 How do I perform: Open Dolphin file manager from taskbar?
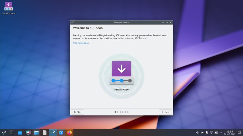(x=36, y=132)
